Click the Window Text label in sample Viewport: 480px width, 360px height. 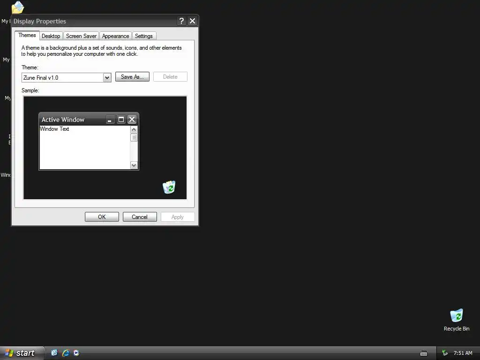click(x=54, y=129)
